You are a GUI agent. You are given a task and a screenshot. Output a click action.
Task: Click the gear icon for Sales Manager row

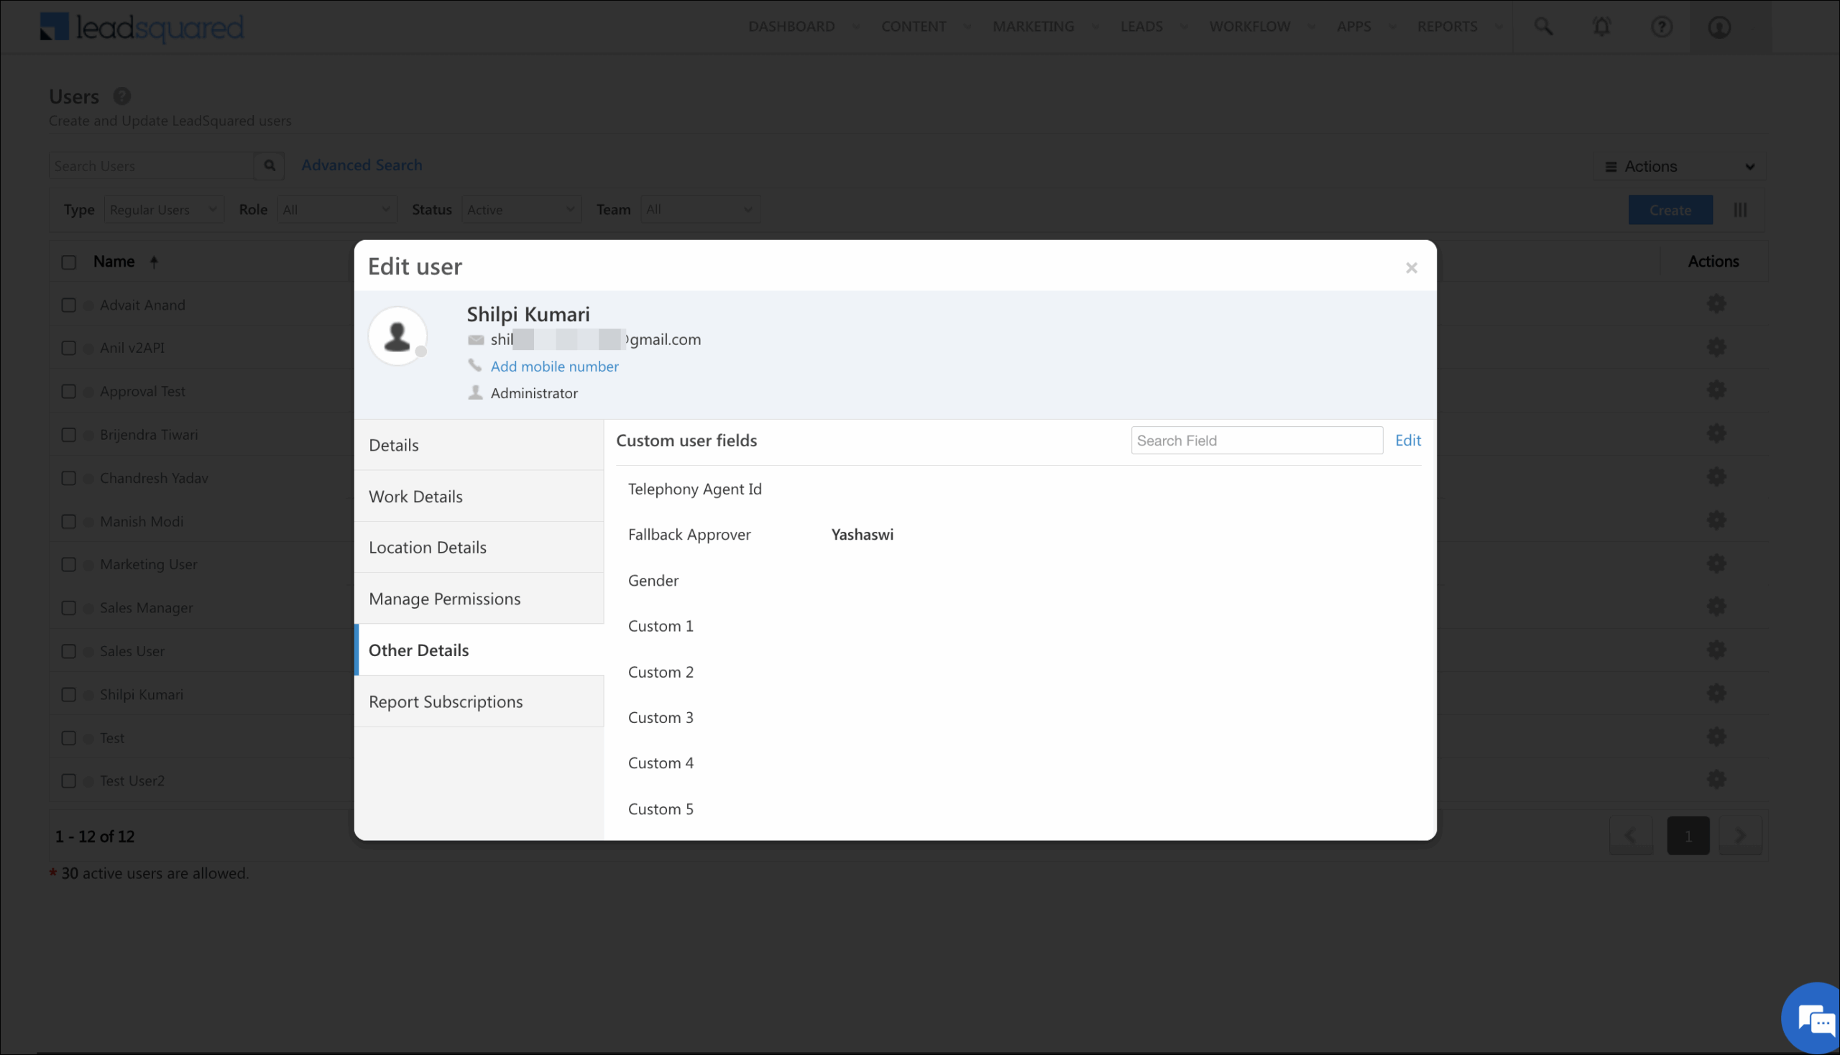point(1716,607)
